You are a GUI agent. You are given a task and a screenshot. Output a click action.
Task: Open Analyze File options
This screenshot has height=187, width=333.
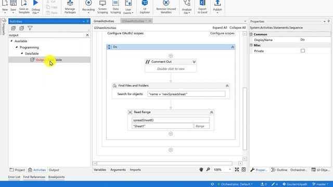click(x=187, y=7)
